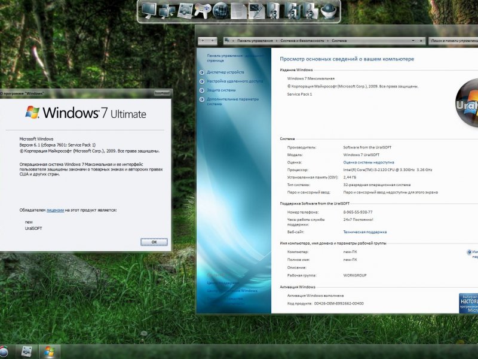Click OK in the About Windows dialog
Image resolution: width=478 pixels, height=359 pixels.
(154, 242)
